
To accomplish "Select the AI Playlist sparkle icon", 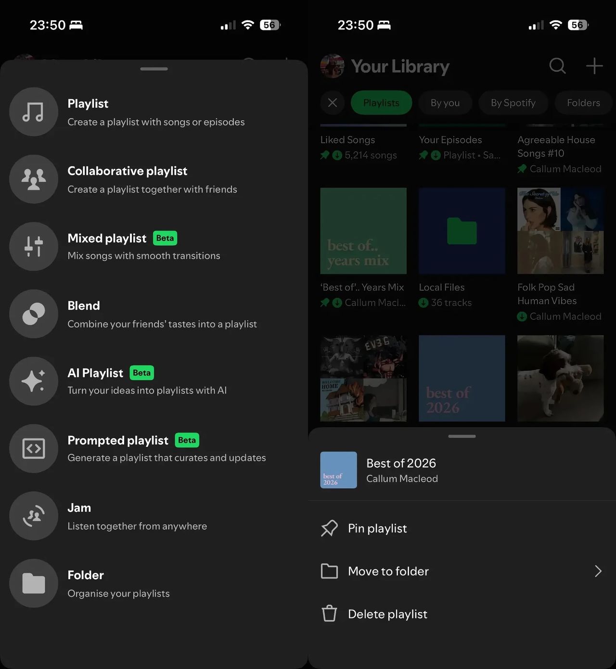I will click(34, 381).
